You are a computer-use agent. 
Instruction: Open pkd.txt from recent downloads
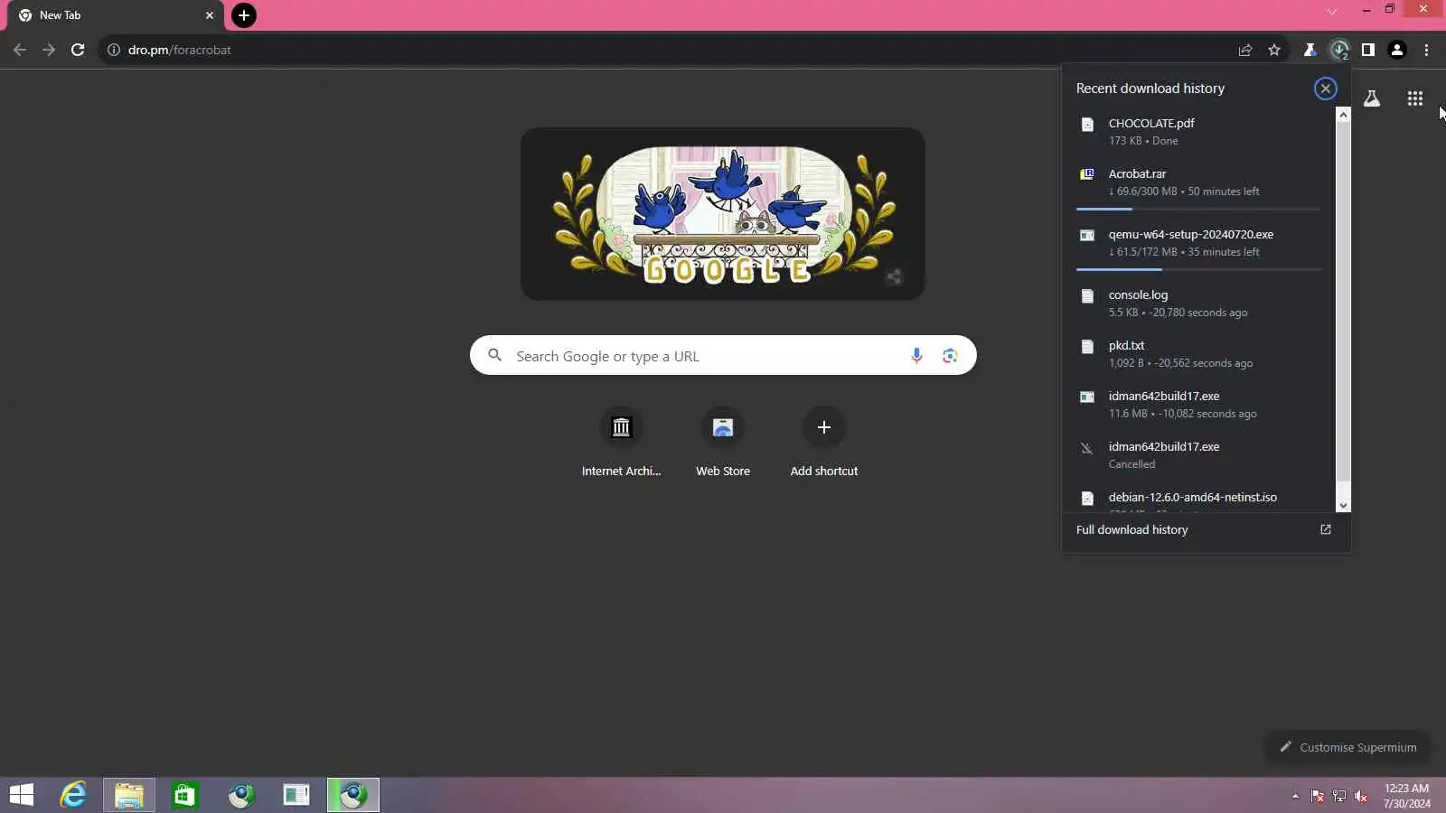[x=1200, y=354]
